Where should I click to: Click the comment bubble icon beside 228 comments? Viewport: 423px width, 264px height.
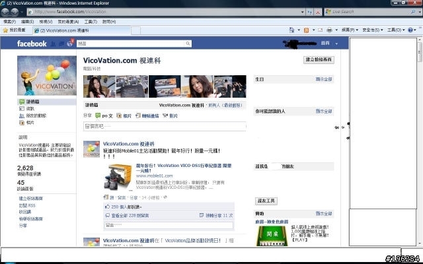coord(107,216)
